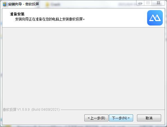Click the white triangles inside the app logo
Image resolution: width=167 pixels, height=127 pixels.
pyautogui.click(x=155, y=18)
